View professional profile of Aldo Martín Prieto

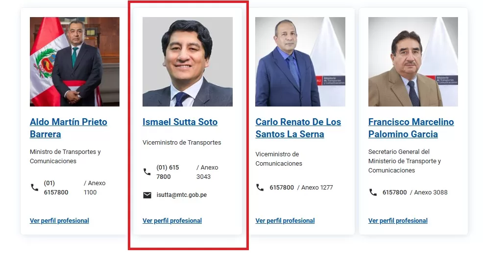tap(59, 220)
